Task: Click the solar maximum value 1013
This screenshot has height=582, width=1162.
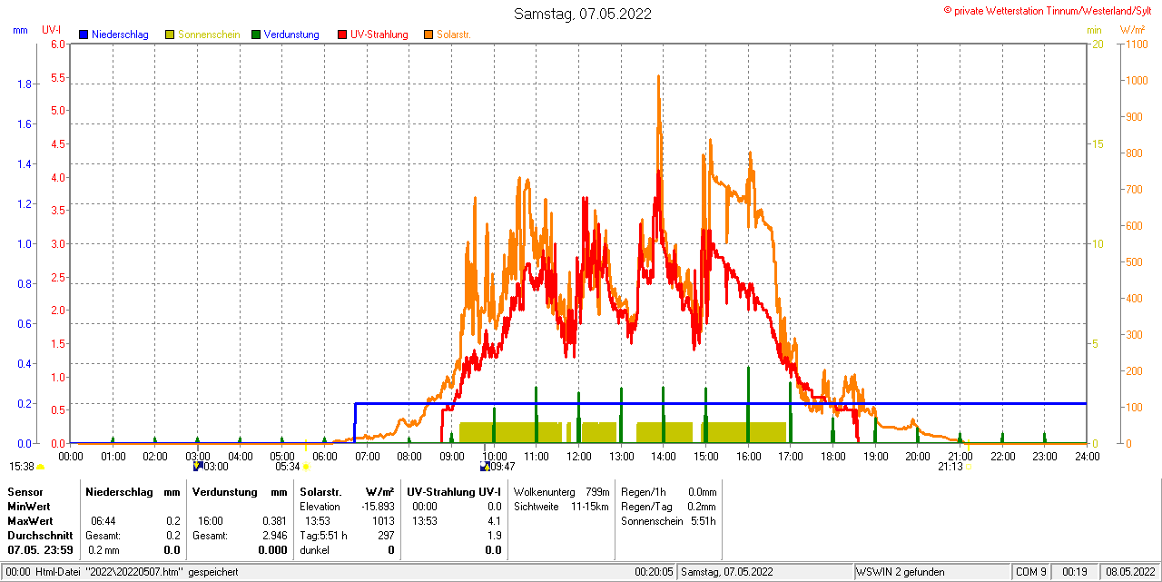Action: tap(383, 521)
